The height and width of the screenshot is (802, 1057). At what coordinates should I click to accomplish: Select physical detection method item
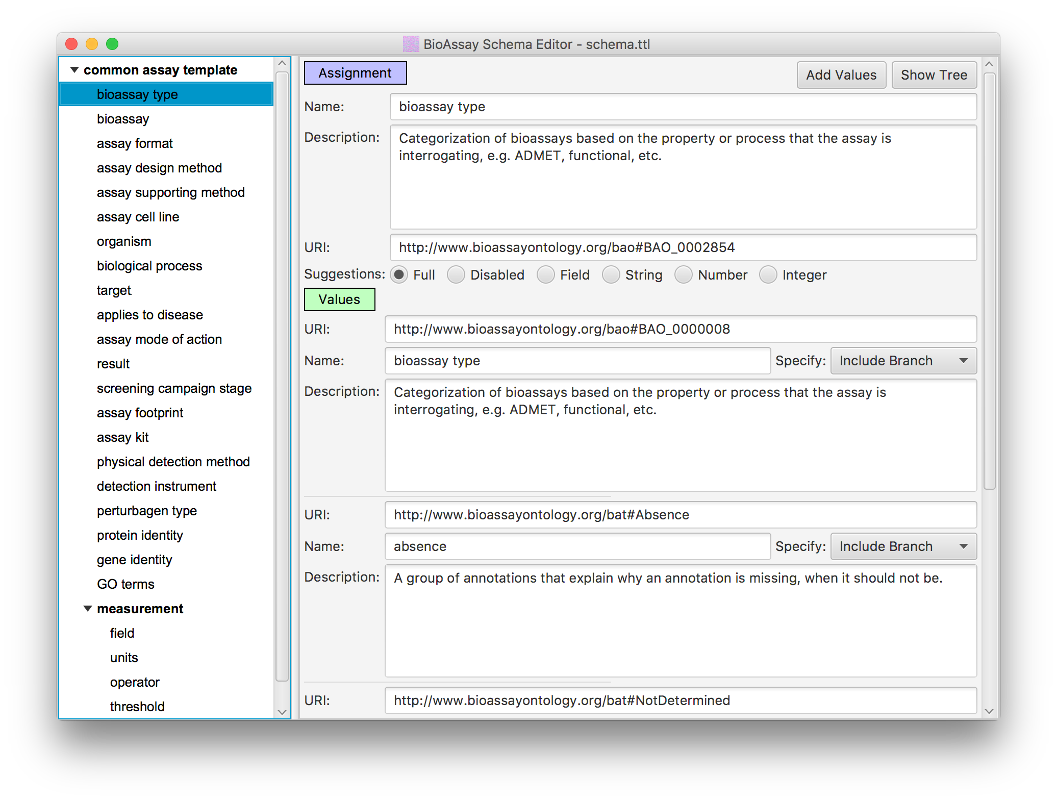167,462
